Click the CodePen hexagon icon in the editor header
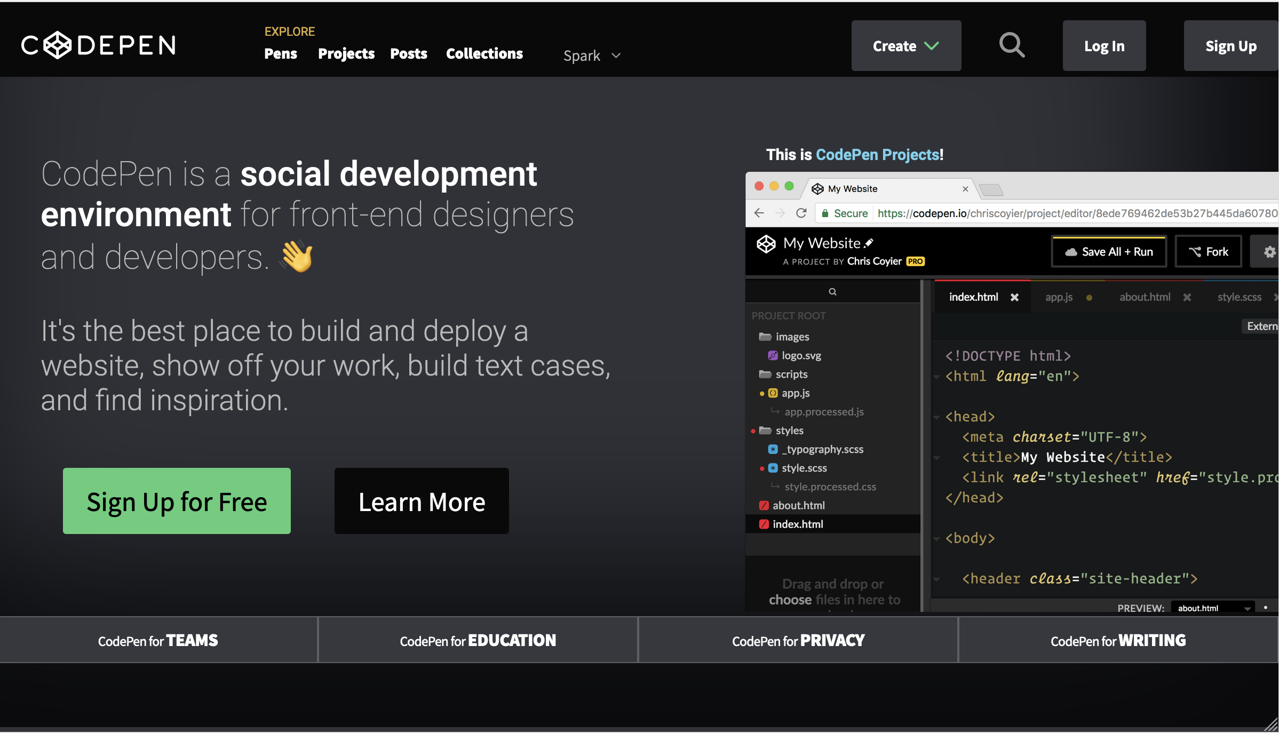This screenshot has width=1279, height=733. click(x=766, y=244)
